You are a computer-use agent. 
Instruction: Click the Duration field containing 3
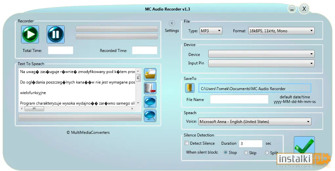(251, 143)
